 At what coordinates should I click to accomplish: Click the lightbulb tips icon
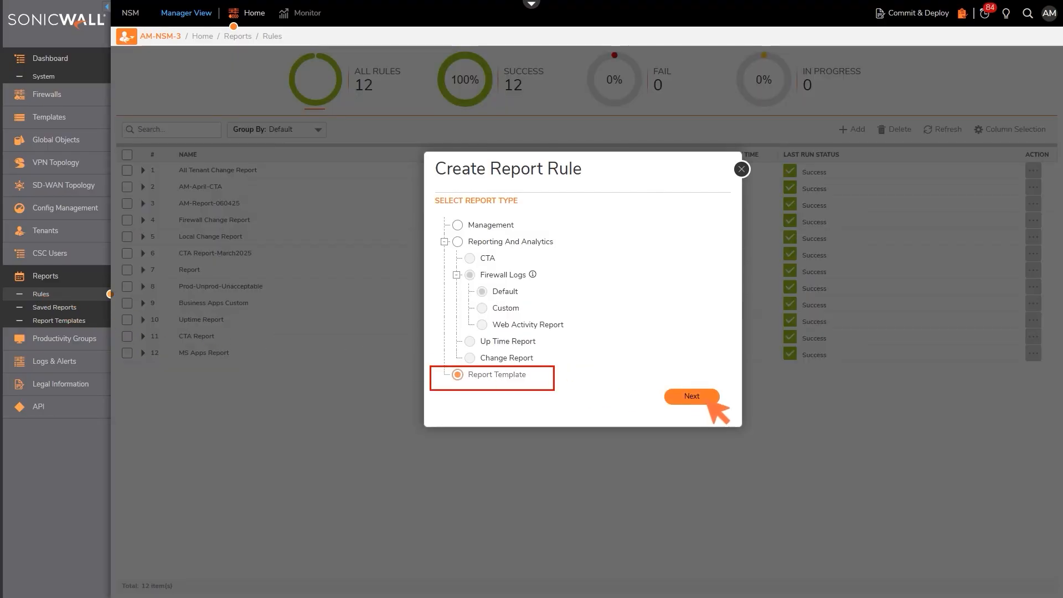point(1006,13)
